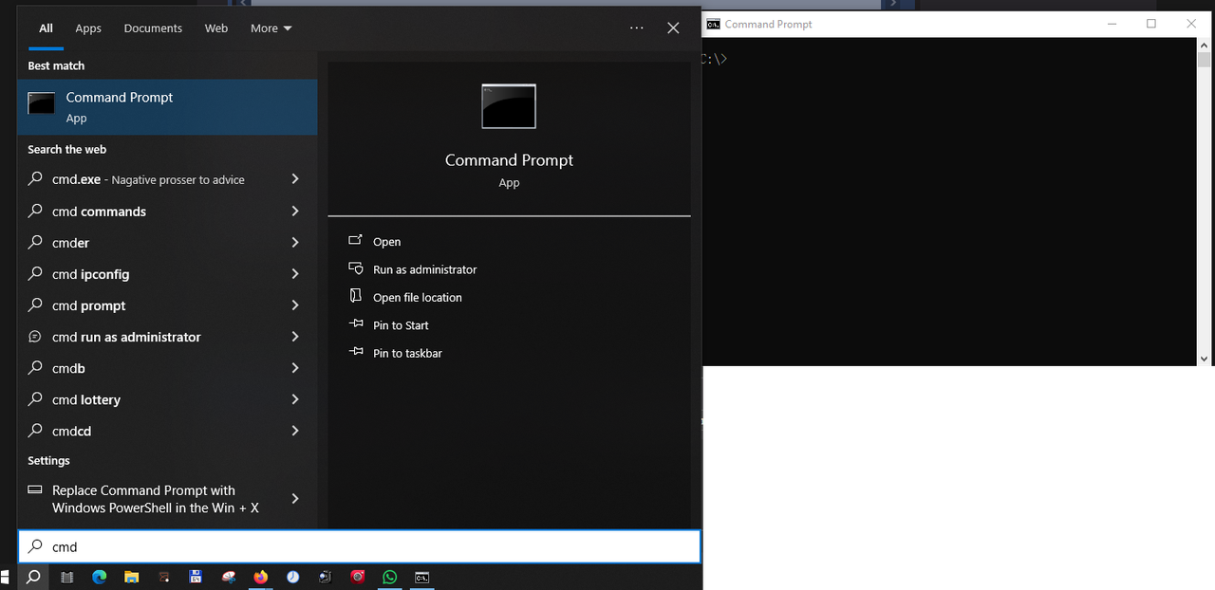Open File Explorer from the taskbar

pyautogui.click(x=132, y=577)
